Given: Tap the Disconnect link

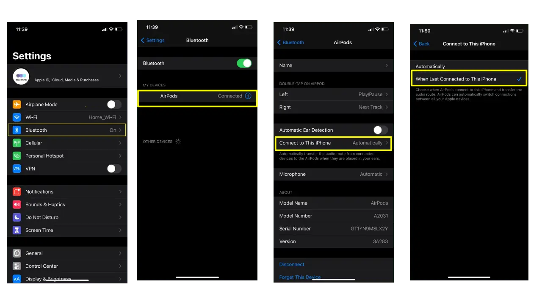Looking at the screenshot, I should click(x=292, y=264).
